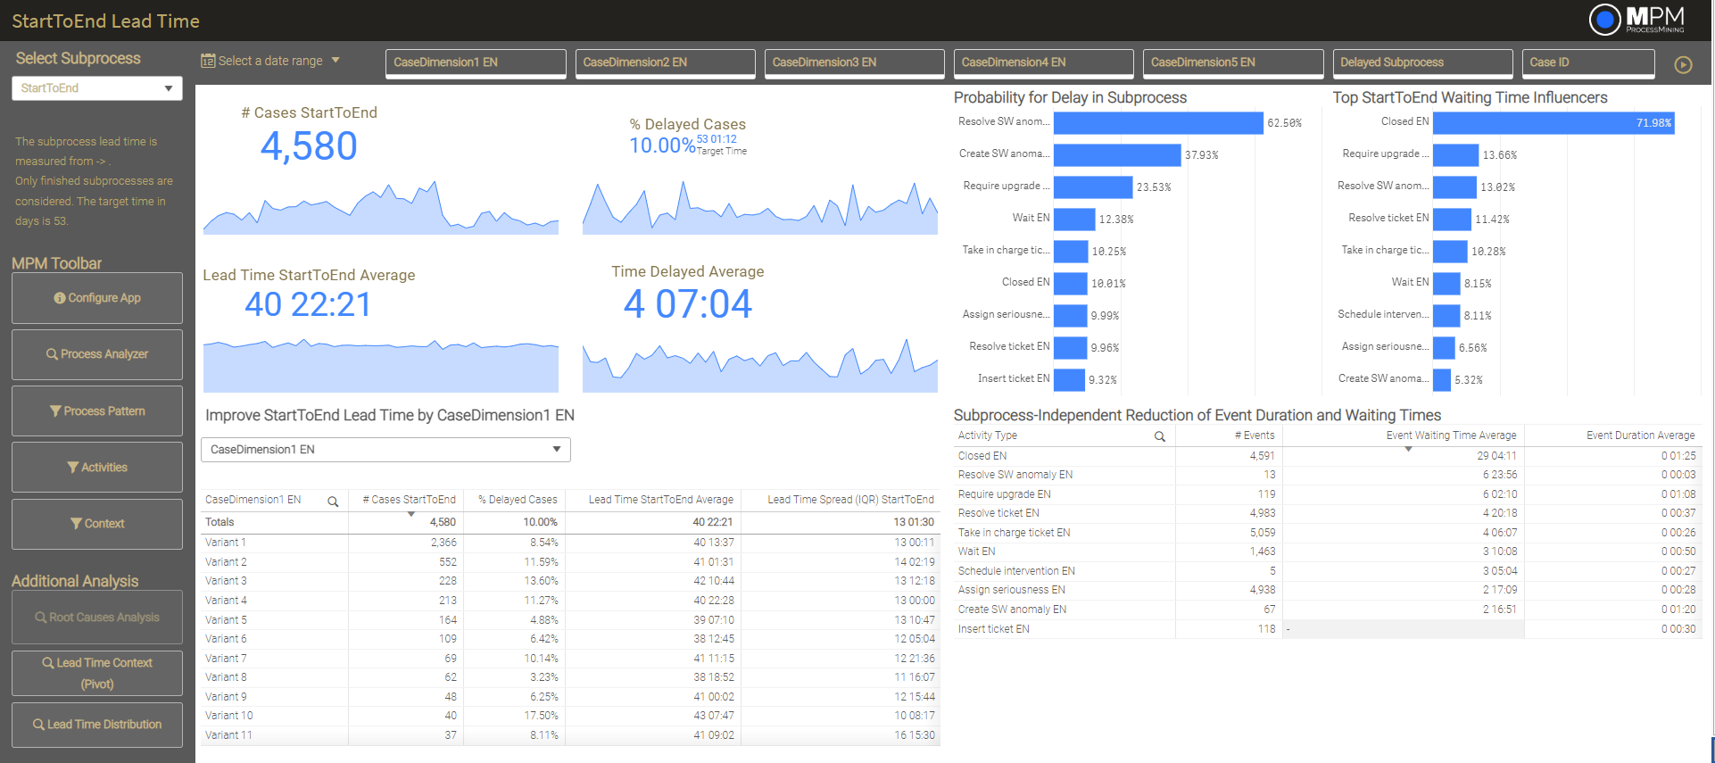
Task: Click the Activities filter button
Action: [x=97, y=467]
